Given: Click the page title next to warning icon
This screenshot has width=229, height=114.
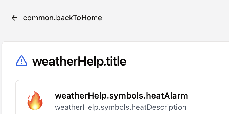Looking at the screenshot, I should (x=79, y=62).
